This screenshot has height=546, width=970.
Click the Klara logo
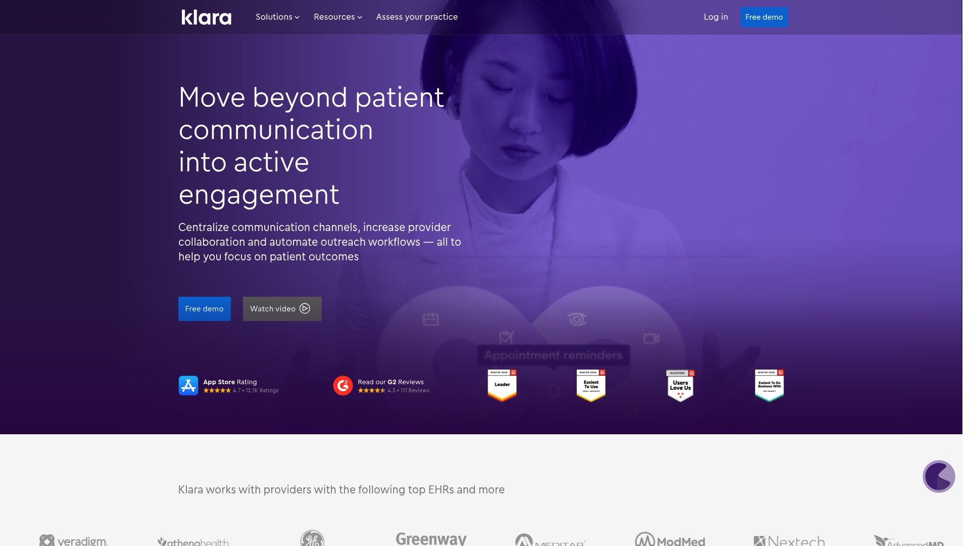pyautogui.click(x=206, y=17)
